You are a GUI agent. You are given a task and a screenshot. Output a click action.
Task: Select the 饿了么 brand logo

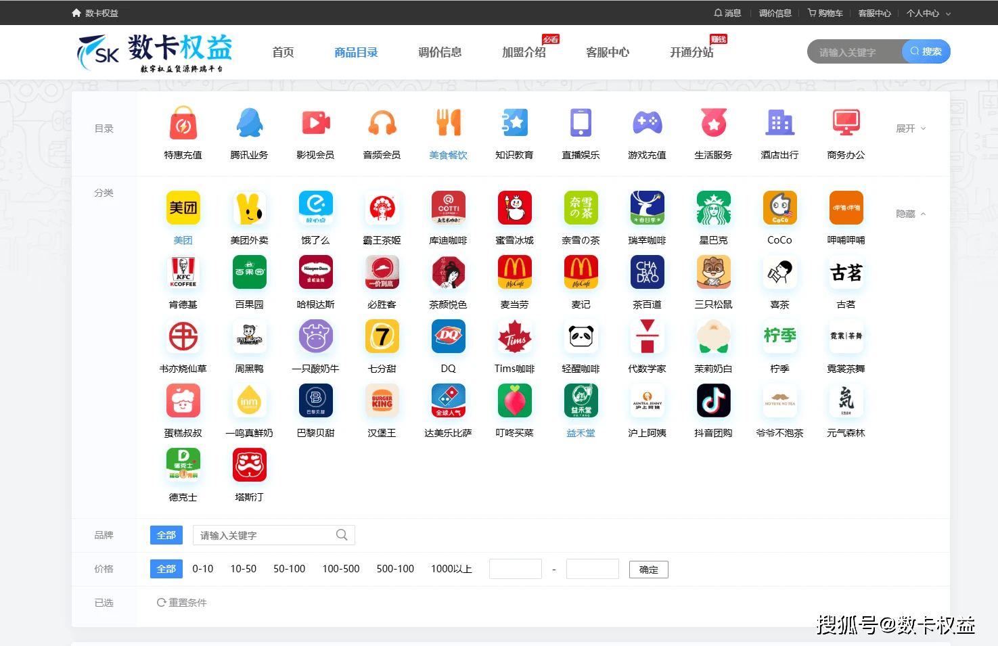pos(315,208)
